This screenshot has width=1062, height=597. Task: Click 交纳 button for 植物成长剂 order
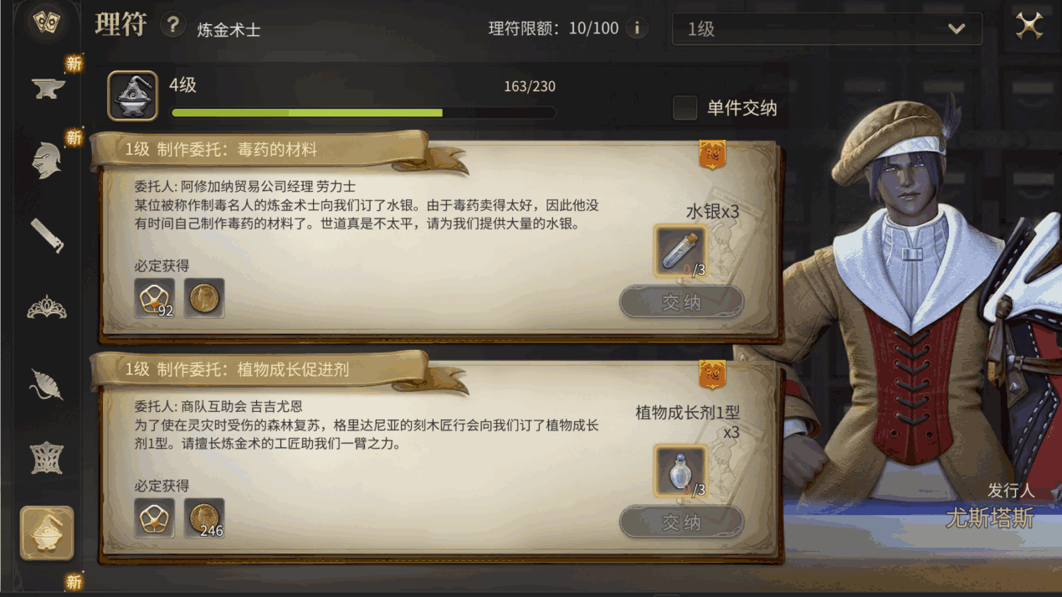[681, 522]
